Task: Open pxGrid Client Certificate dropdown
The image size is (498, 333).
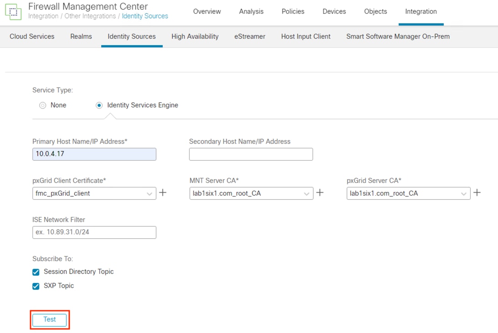Action: click(x=94, y=193)
